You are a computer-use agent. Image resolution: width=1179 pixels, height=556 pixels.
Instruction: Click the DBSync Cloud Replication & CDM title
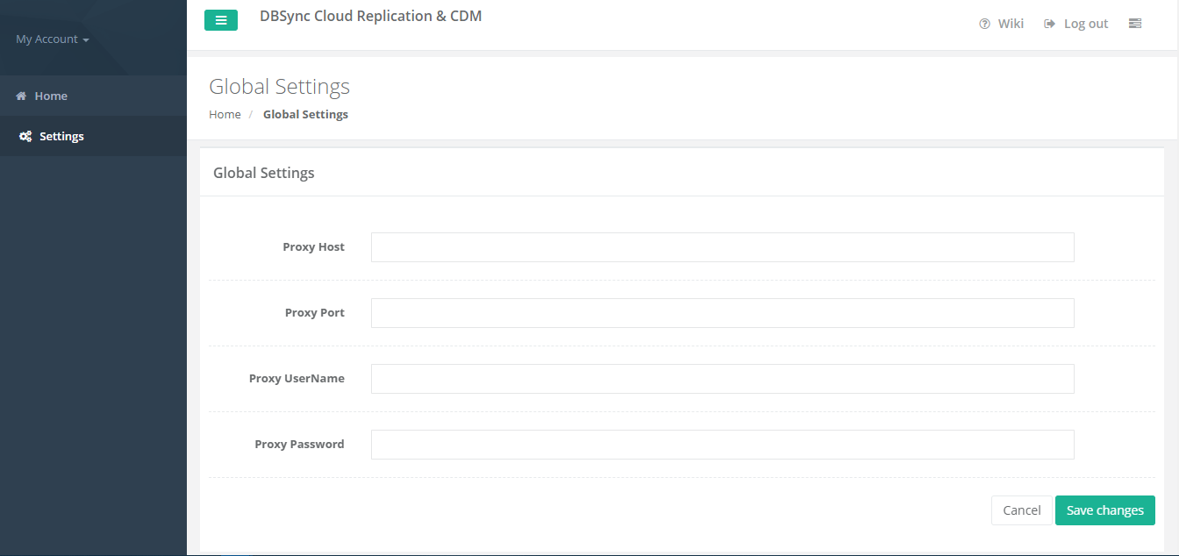tap(370, 16)
